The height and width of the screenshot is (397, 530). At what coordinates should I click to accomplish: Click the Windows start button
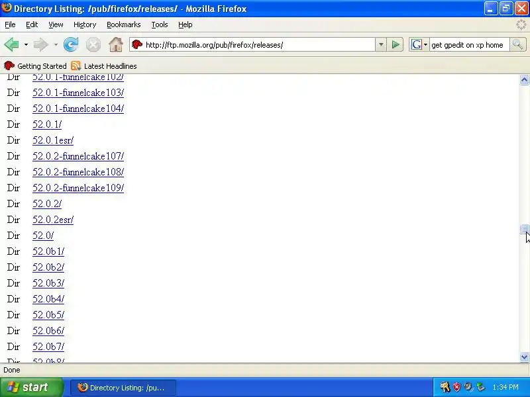(32, 387)
